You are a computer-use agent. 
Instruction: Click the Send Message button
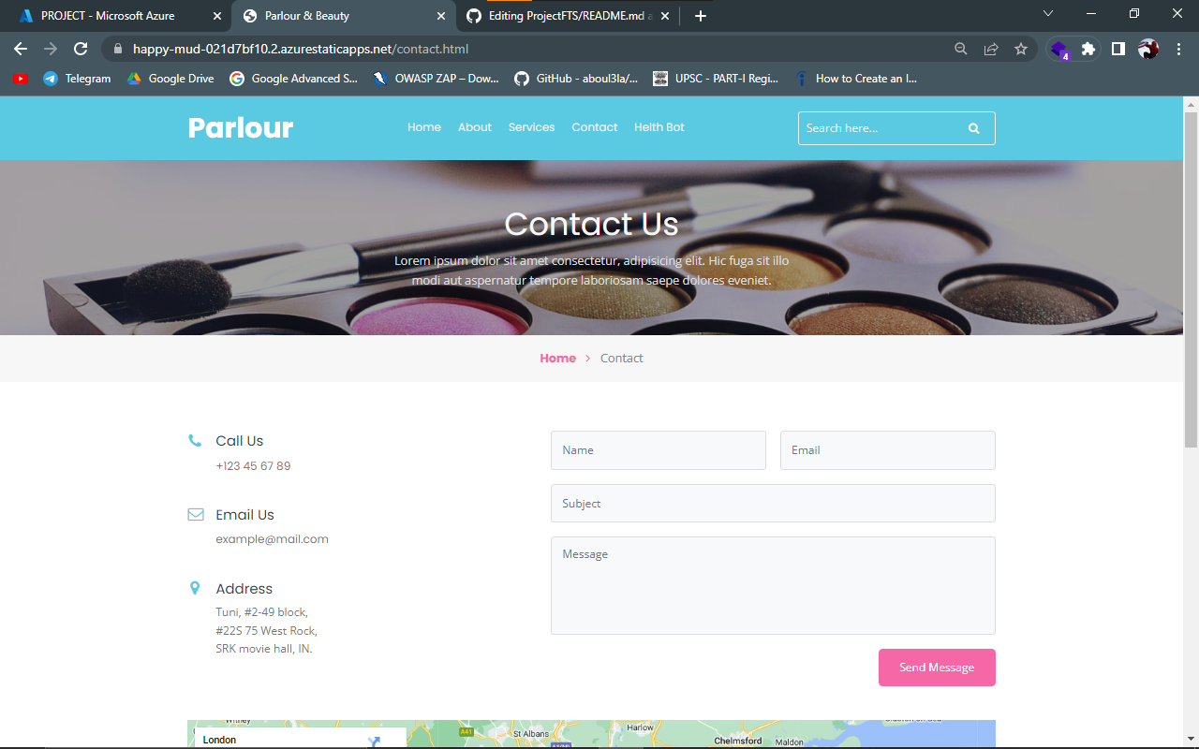point(936,667)
